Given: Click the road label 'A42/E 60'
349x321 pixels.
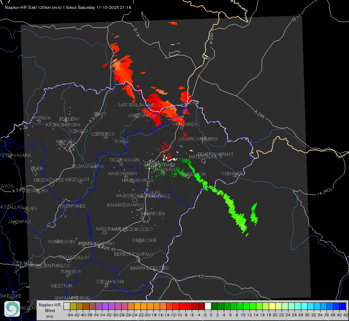Looking at the screenshot, I should [x=107, y=248].
